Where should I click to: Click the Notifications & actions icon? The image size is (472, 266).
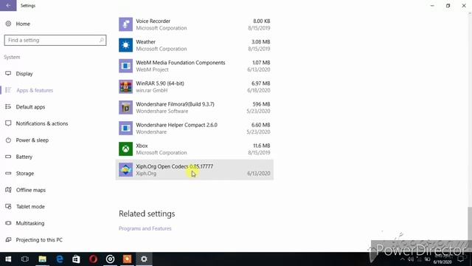tap(8, 123)
